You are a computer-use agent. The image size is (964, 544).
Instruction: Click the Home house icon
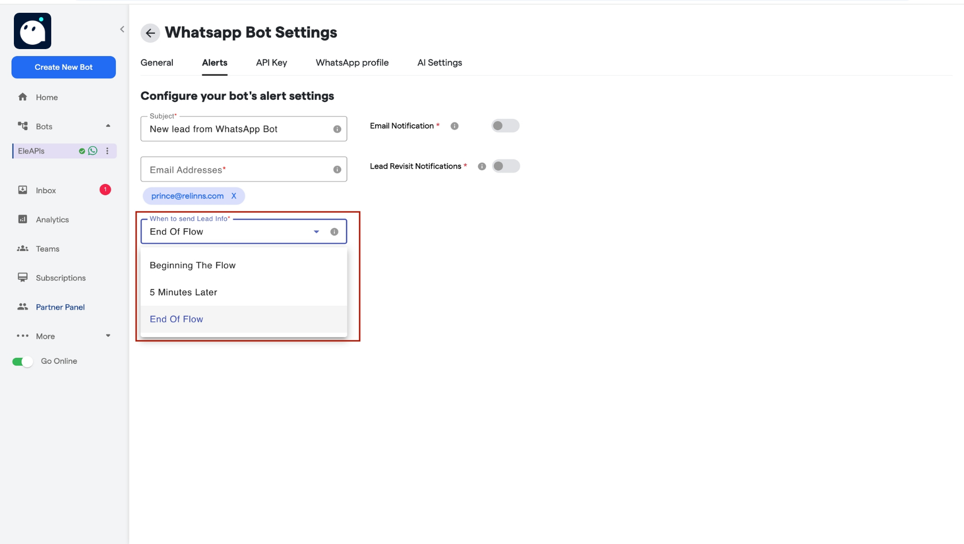coord(22,97)
